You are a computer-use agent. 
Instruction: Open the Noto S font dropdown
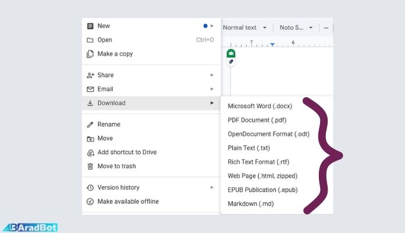point(296,27)
